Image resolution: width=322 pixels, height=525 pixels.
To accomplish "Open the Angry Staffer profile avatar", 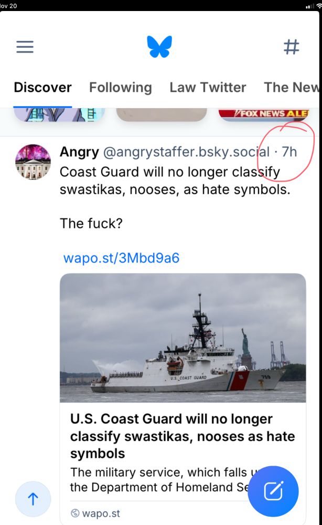I will coord(33,162).
